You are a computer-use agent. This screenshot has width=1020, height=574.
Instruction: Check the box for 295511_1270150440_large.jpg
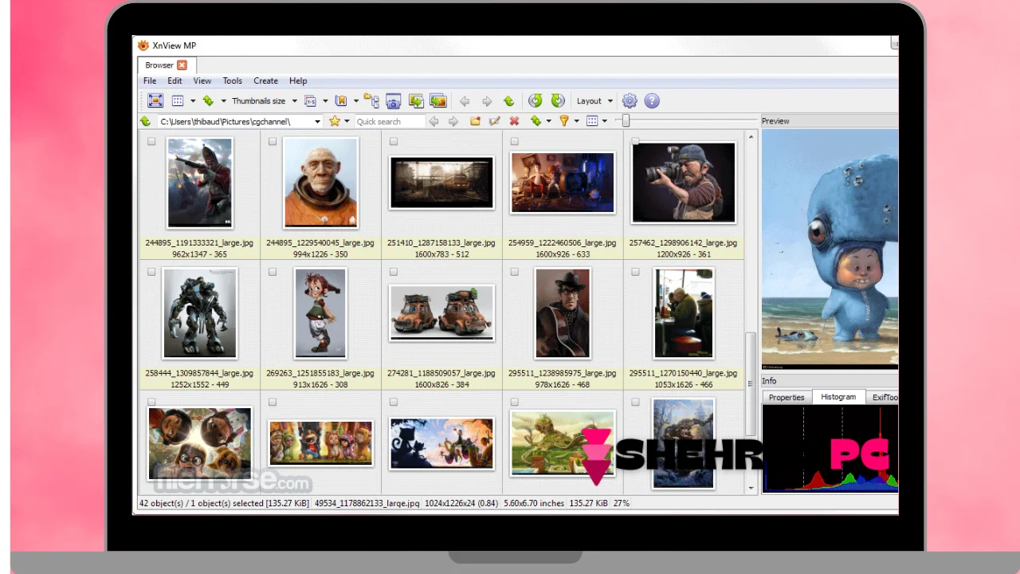[635, 272]
